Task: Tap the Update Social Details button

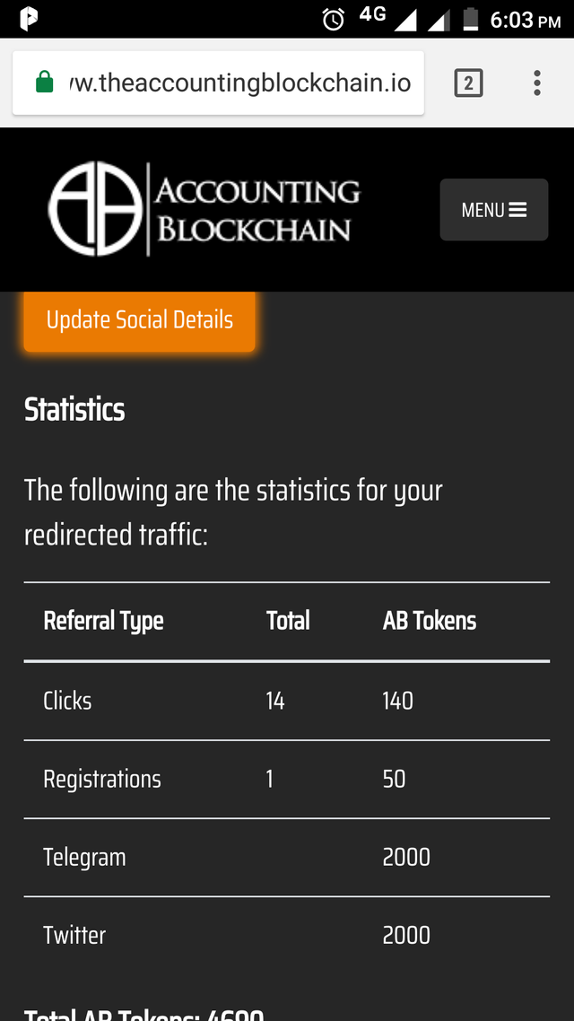Action: coord(139,320)
